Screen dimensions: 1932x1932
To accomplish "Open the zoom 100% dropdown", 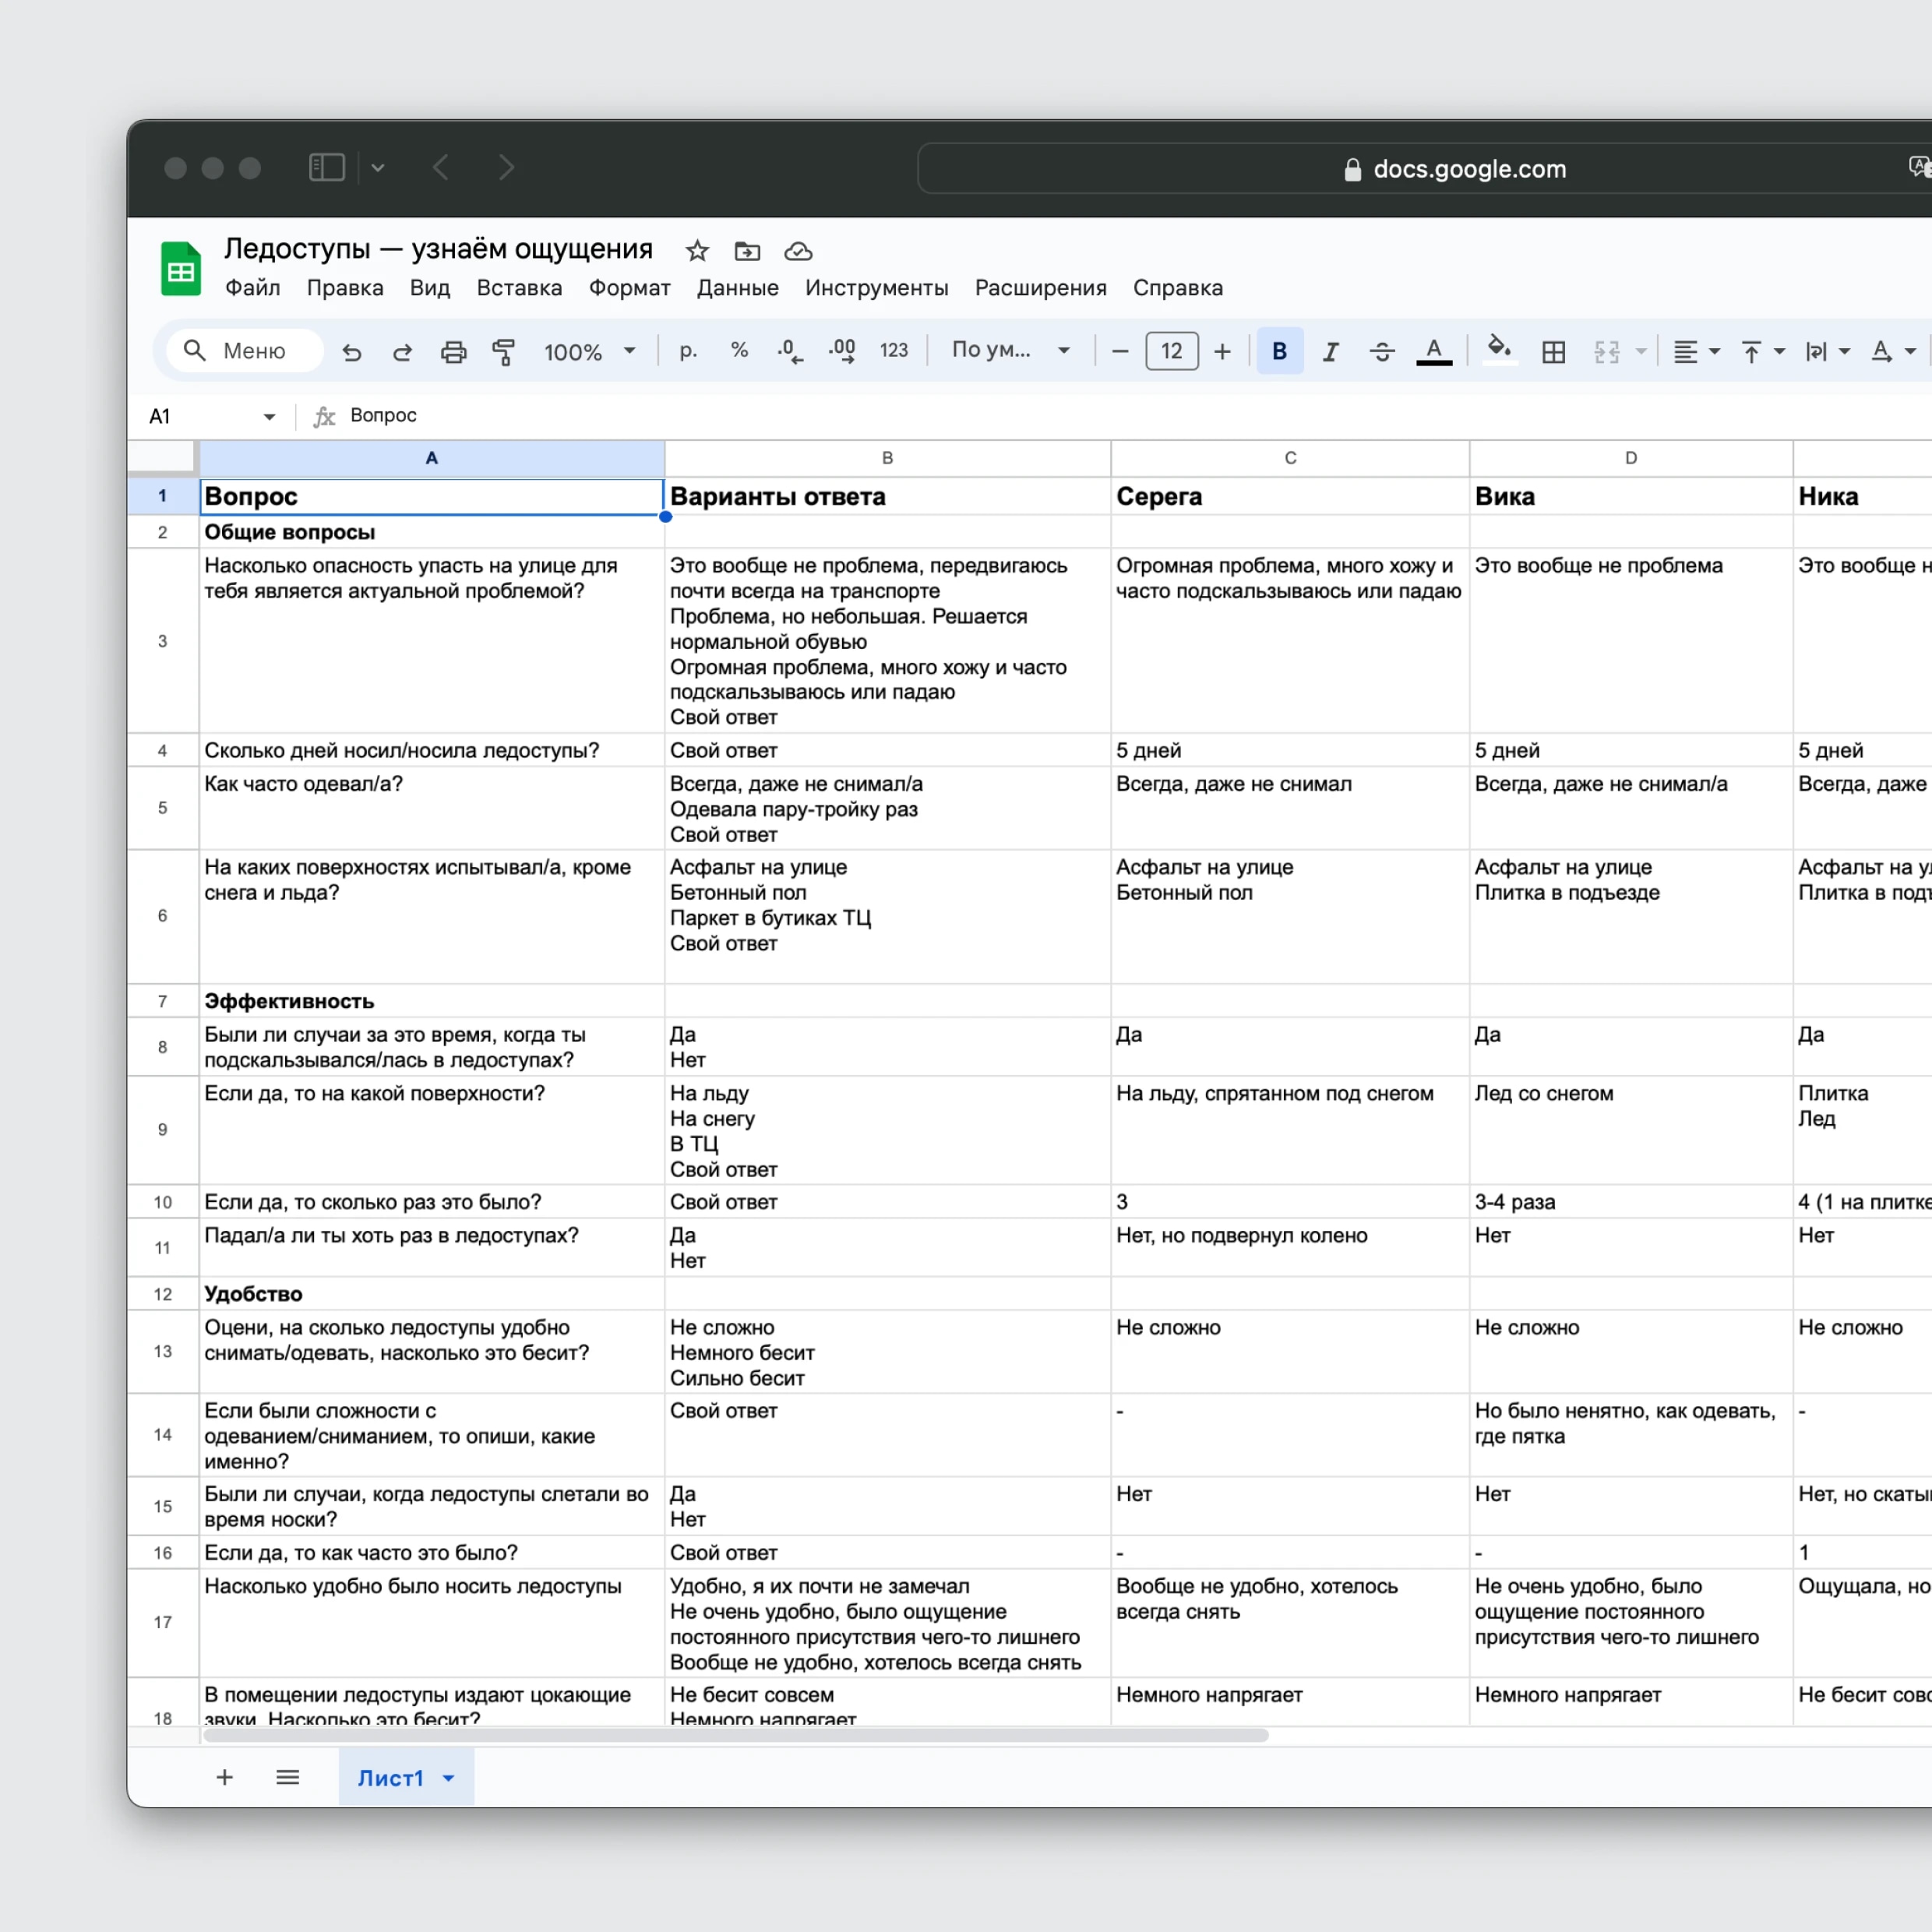I will (x=589, y=352).
